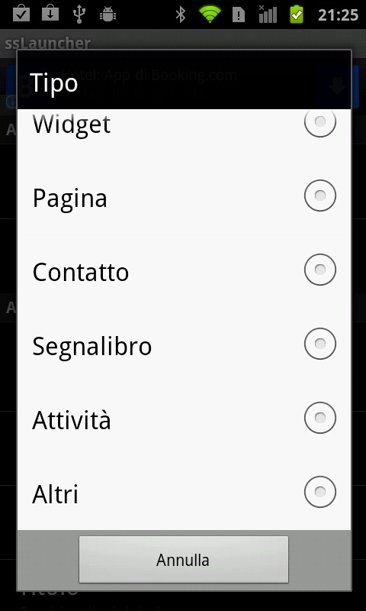Tap the Wi-Fi signal icon
Image resolution: width=366 pixels, height=611 pixels.
click(210, 15)
